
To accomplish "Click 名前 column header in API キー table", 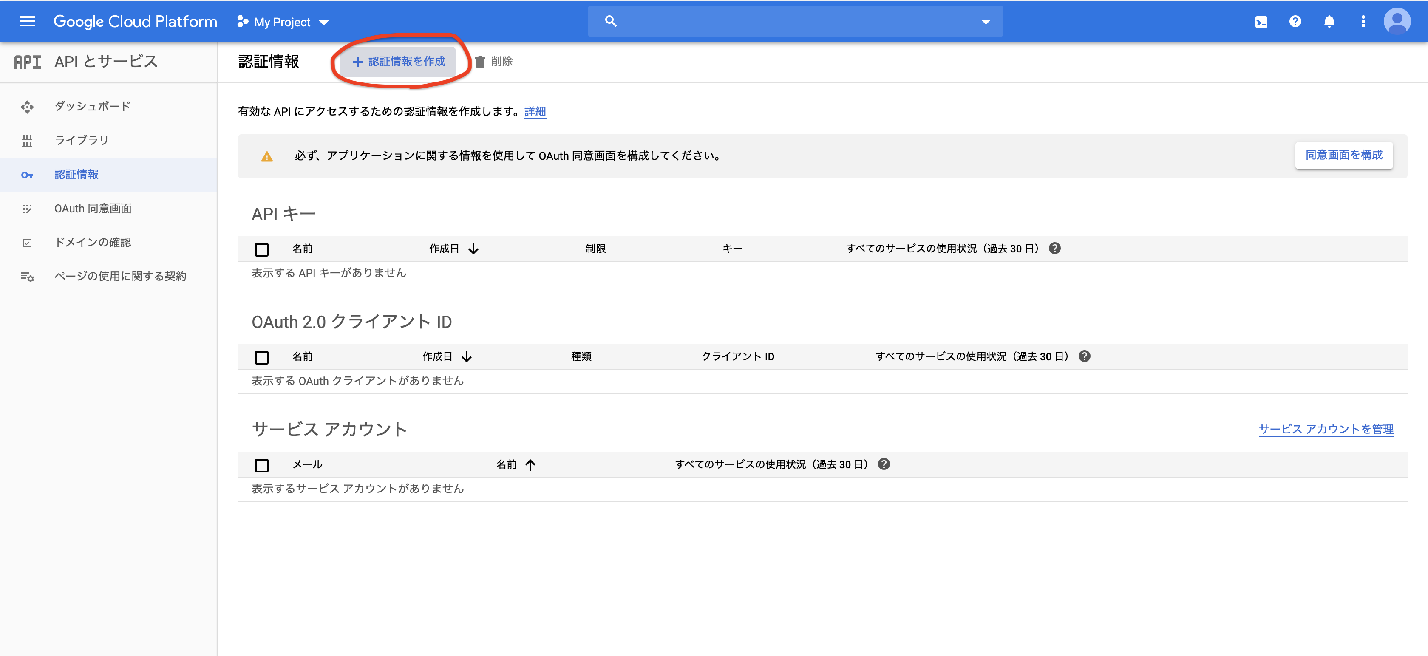I will (303, 249).
